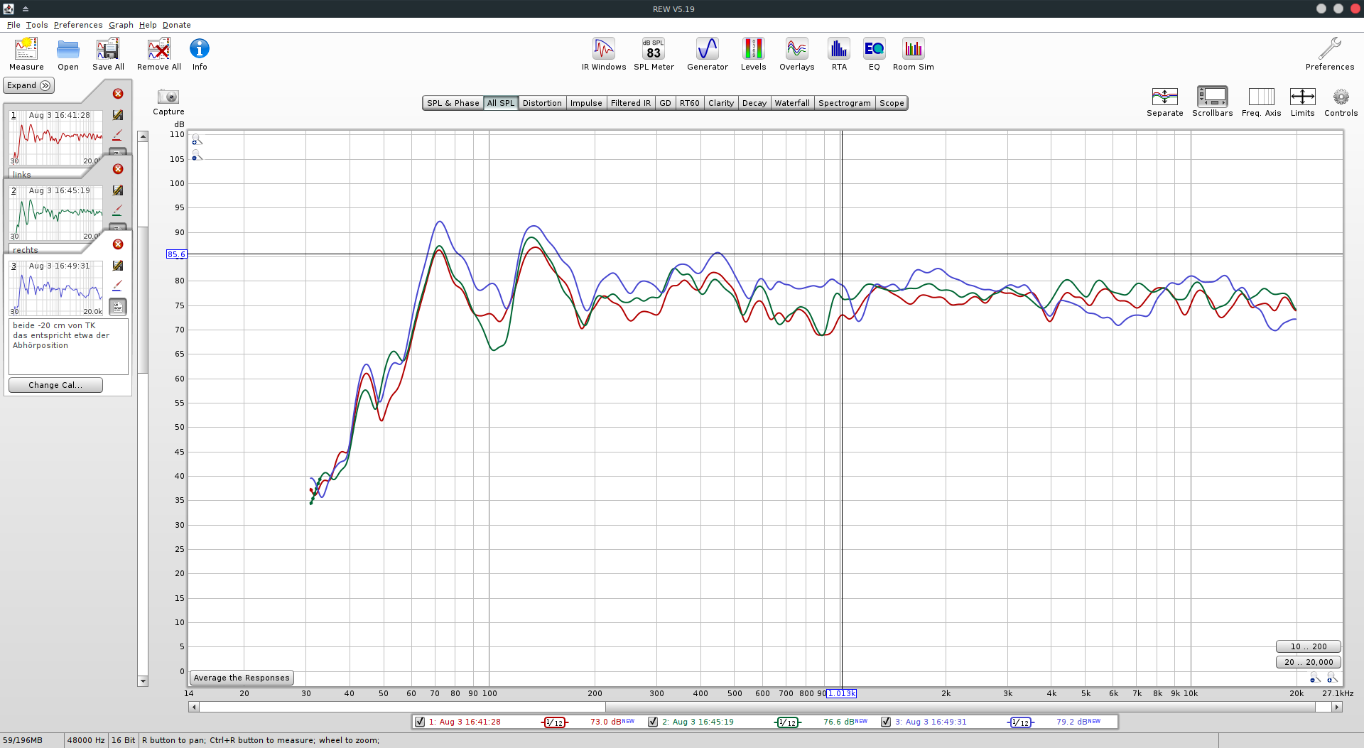The image size is (1364, 748).
Task: Change trace colour of measurement 1
Action: [x=118, y=135]
